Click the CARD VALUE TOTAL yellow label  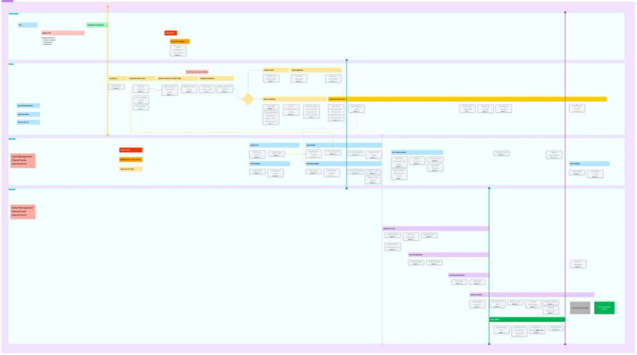131,169
